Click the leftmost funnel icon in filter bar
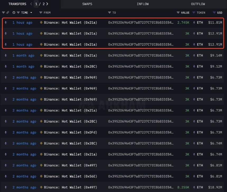This screenshot has height=192, width=227. coord(3,12)
